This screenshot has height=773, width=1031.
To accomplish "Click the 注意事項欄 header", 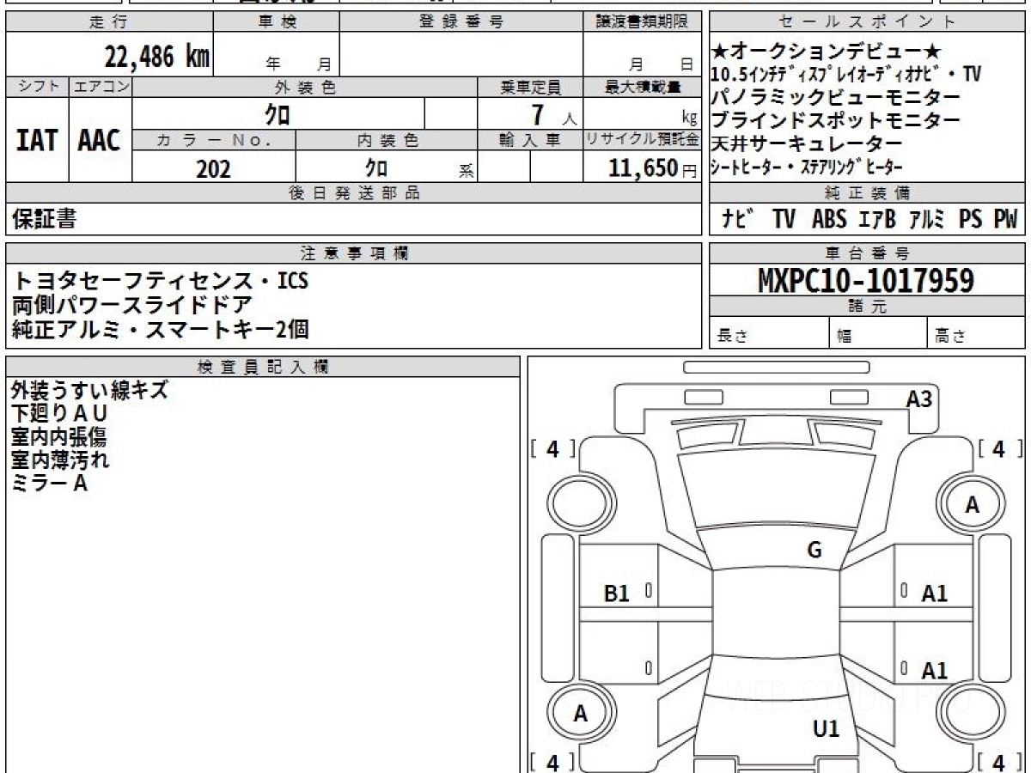I will tap(353, 253).
